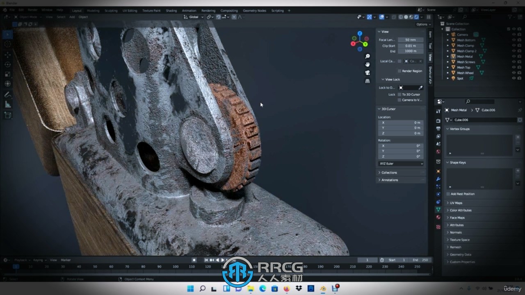Select the Scale tool
Viewport: 525px width, 295px height.
[x=7, y=74]
